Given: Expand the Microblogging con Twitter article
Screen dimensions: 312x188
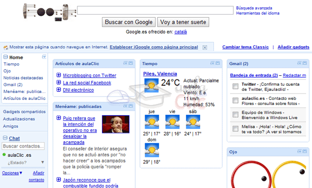Looking at the screenshot, I should (x=58, y=75).
